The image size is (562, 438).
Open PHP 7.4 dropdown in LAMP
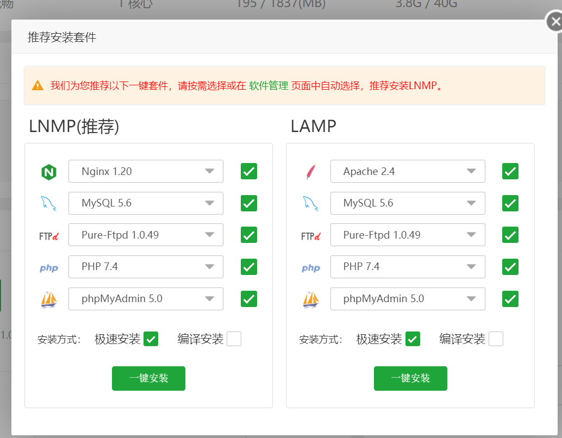[408, 267]
